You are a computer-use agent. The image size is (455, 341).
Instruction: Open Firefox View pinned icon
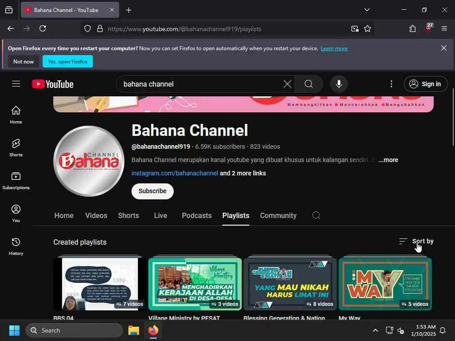pos(9,10)
